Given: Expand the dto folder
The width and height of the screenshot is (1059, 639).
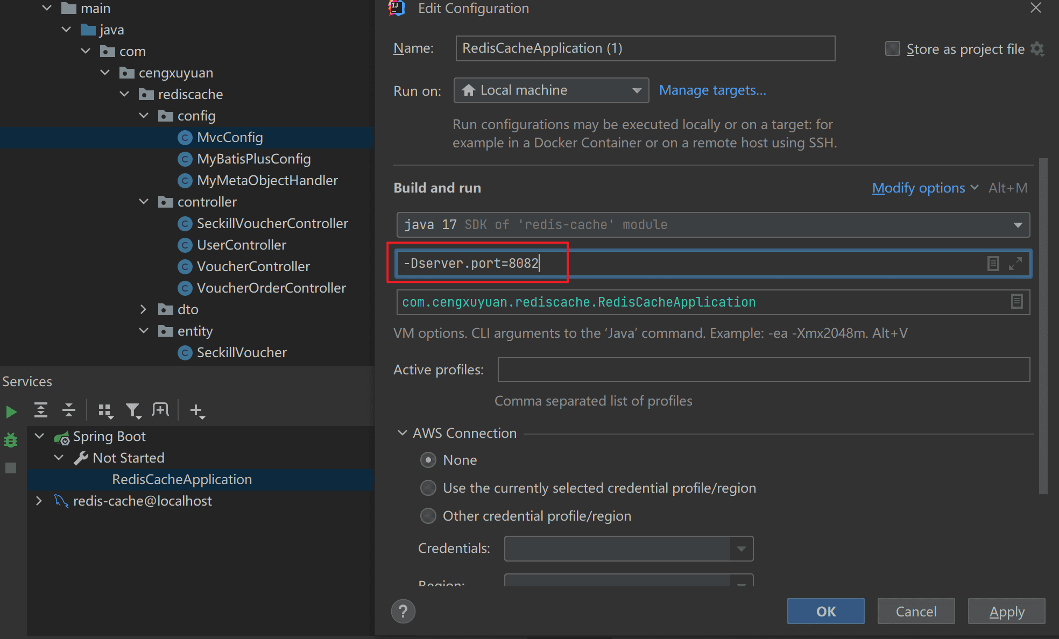Looking at the screenshot, I should 143,309.
